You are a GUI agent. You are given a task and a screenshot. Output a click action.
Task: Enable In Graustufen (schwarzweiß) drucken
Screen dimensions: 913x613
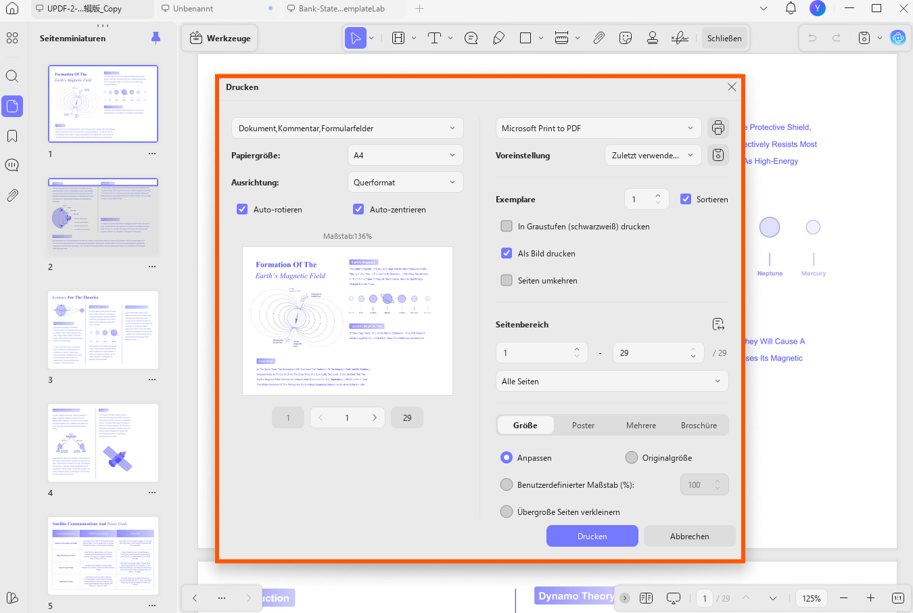[x=507, y=226]
